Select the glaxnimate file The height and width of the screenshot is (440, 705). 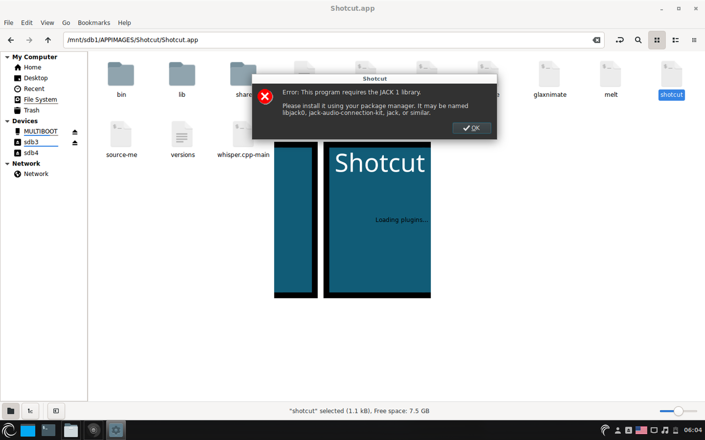point(550,80)
